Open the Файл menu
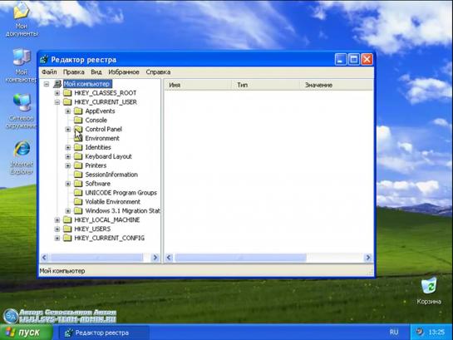453x340 pixels. pyautogui.click(x=49, y=72)
